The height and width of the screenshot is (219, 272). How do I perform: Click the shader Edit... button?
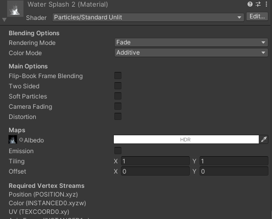click(257, 16)
